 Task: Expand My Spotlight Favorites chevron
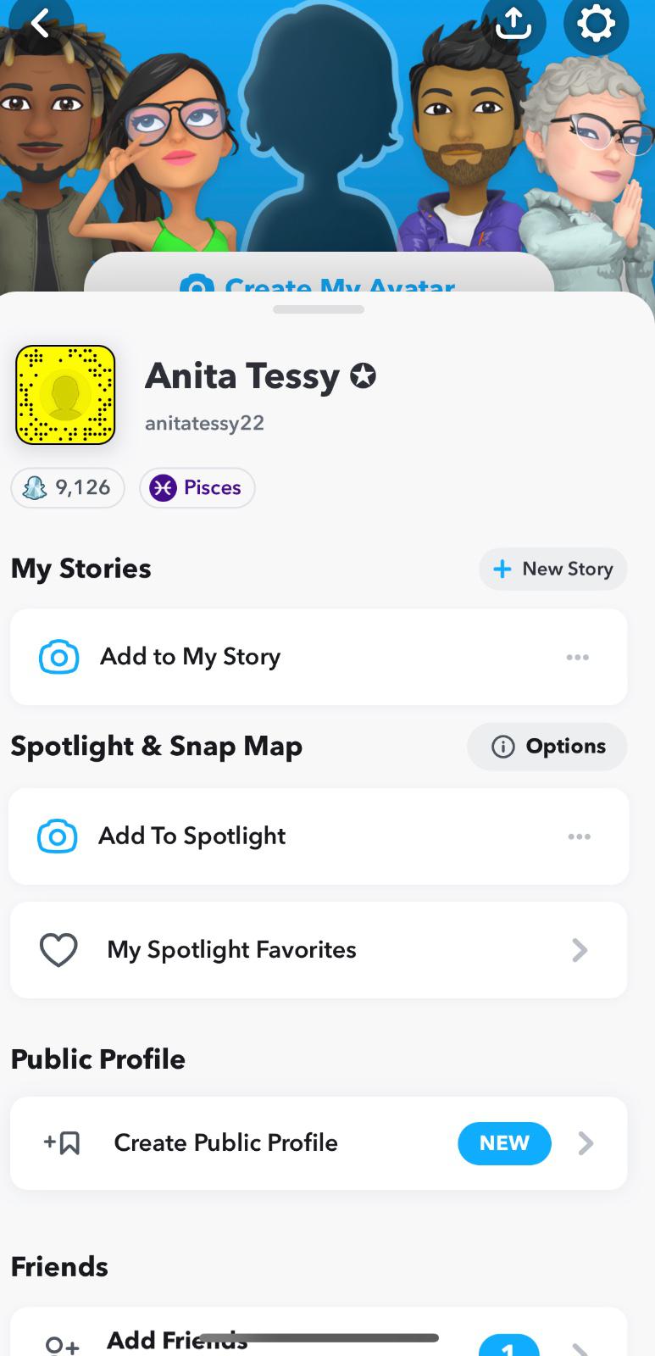point(580,950)
